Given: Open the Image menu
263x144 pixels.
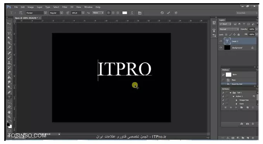Looking at the screenshot, I should 31,7.
